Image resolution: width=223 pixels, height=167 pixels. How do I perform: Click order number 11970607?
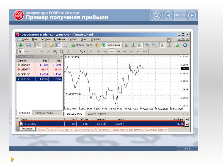(x=31, y=124)
